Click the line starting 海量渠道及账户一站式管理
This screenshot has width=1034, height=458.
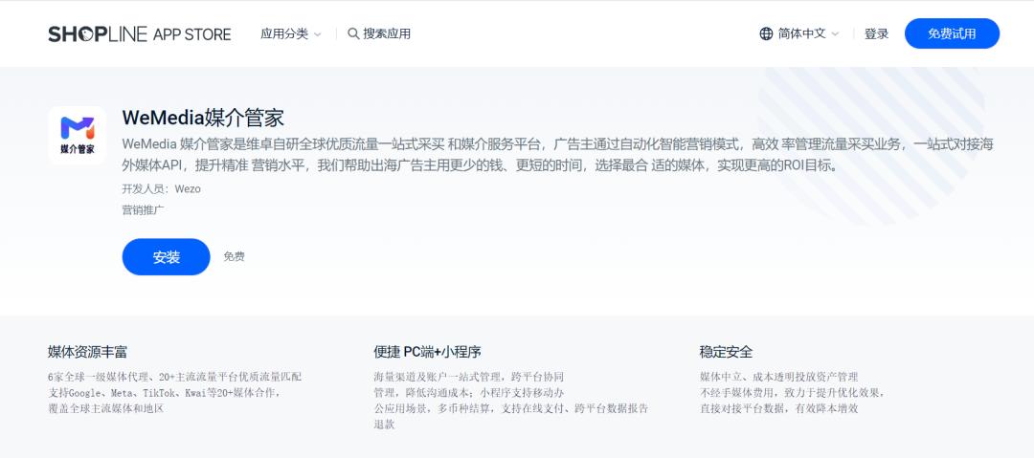[x=468, y=377]
